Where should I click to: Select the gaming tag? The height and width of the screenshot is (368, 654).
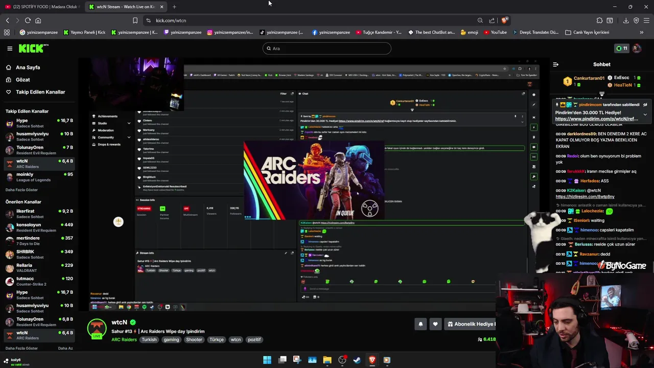click(x=171, y=339)
